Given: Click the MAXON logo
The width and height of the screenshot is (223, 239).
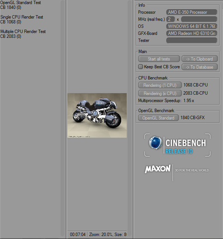Looking at the screenshot, I should coord(157,169).
